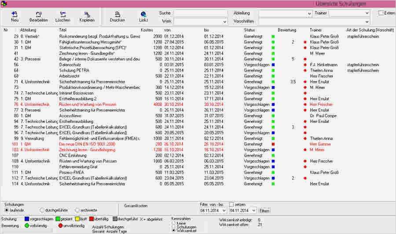Click blue status square of row 112

pos(273,178)
